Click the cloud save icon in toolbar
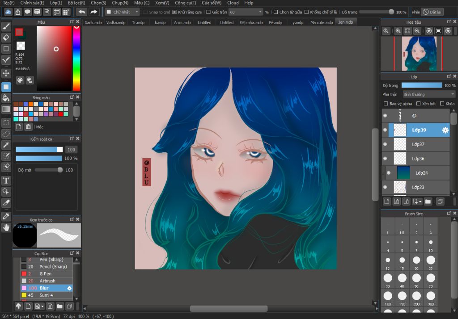The width and height of the screenshot is (458, 319). (x=8, y=12)
